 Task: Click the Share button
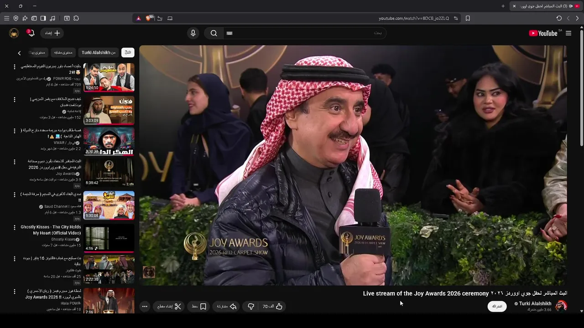click(227, 307)
